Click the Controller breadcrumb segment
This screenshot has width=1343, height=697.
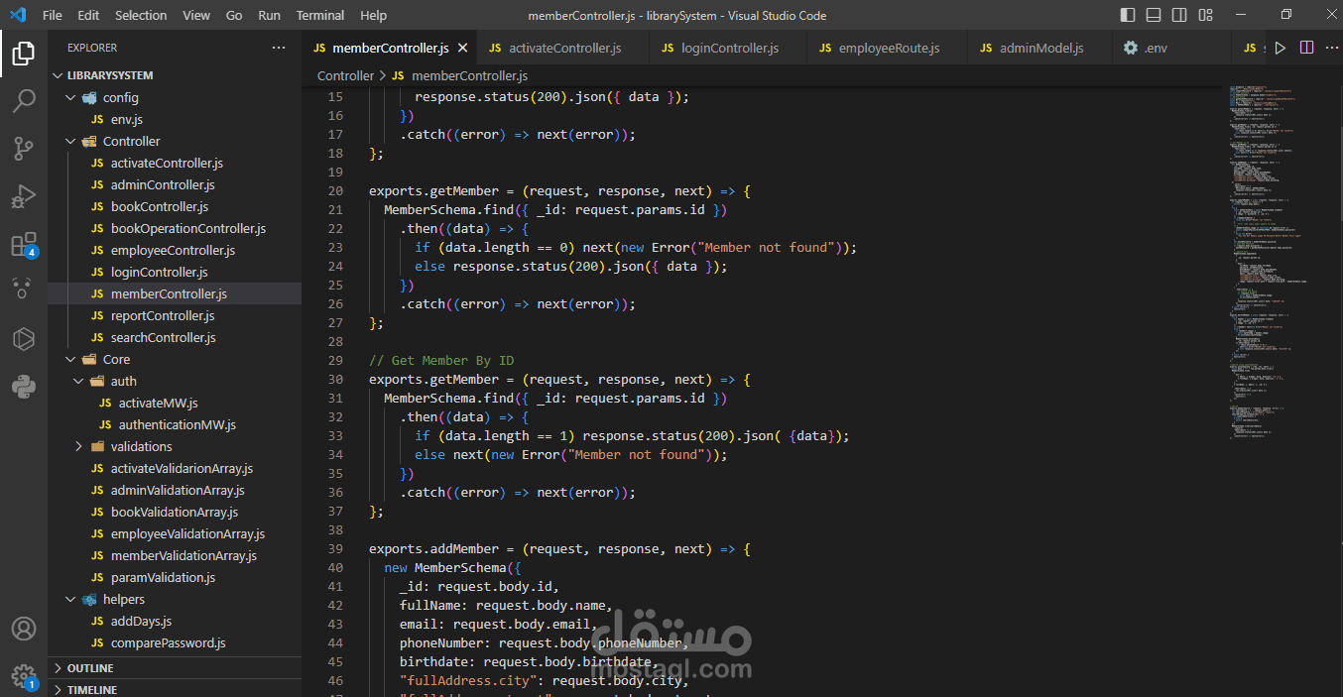(345, 75)
